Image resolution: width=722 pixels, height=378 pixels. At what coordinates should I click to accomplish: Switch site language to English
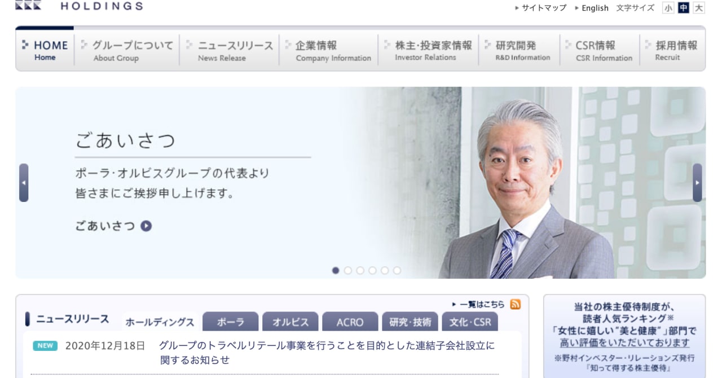click(x=595, y=8)
